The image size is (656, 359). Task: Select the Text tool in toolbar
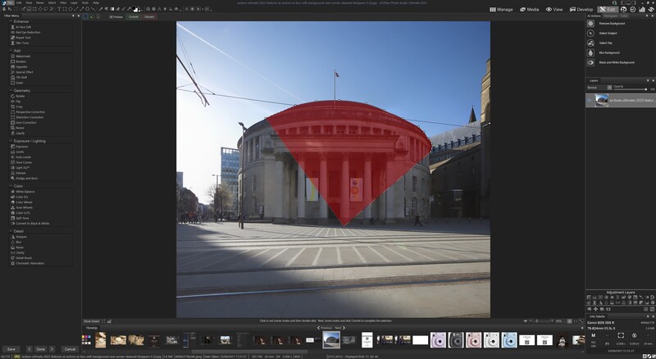[x=59, y=9]
